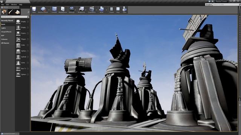Open the File menu
Image resolution: width=241 pixels, height=135 pixels.
3,4
